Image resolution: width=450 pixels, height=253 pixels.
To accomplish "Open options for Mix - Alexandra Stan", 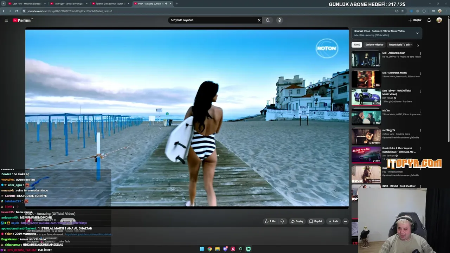I will [420, 54].
